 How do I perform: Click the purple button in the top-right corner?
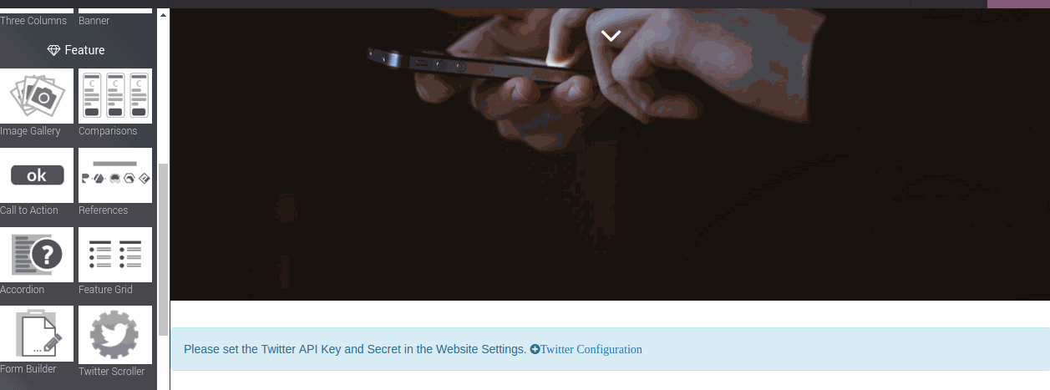coord(1018,4)
